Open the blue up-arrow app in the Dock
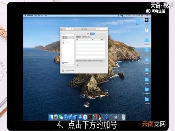175x131 pixels. [x=85, y=117]
